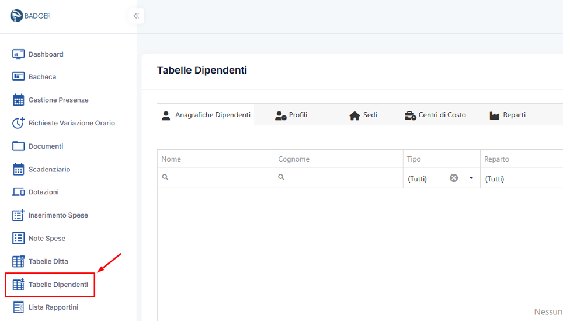Image resolution: width=563 pixels, height=322 pixels.
Task: Click the Nome search filter field
Action: (220, 178)
